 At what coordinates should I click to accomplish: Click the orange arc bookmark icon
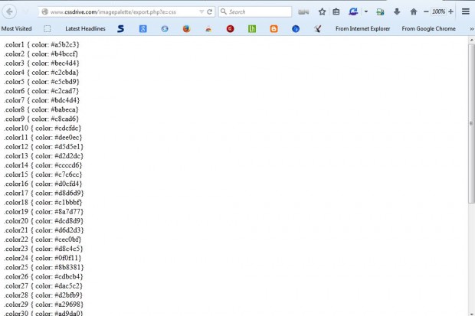[208, 29]
